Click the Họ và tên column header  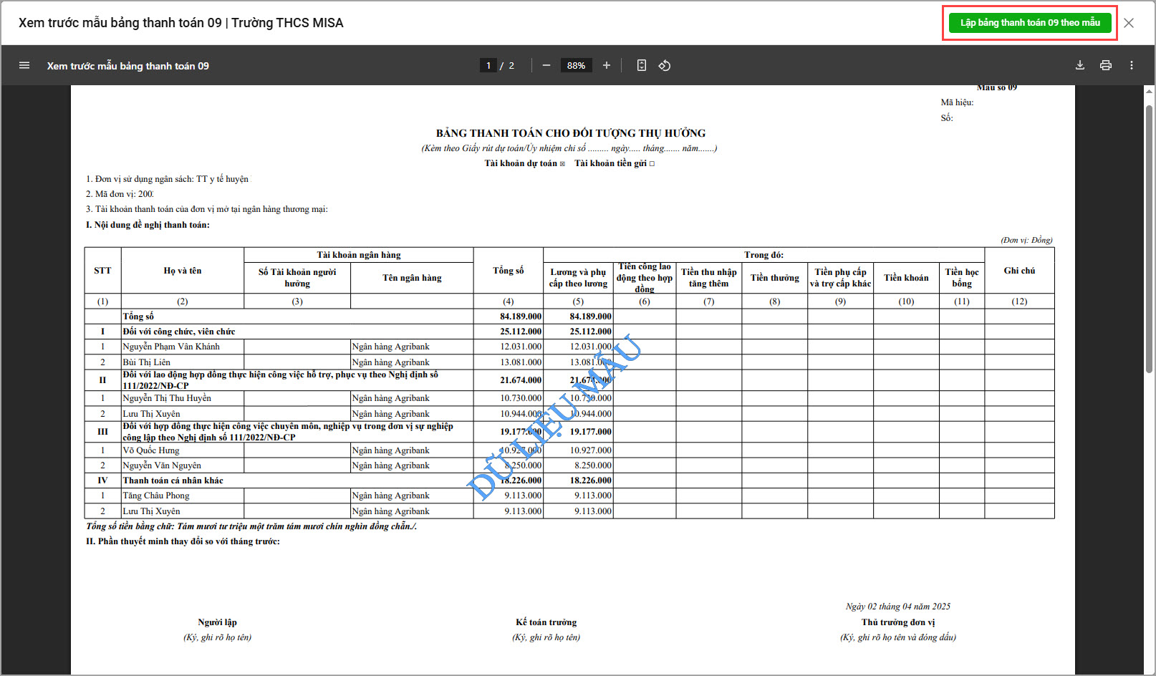point(183,271)
